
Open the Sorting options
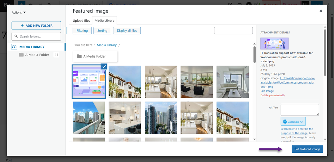[102, 31]
